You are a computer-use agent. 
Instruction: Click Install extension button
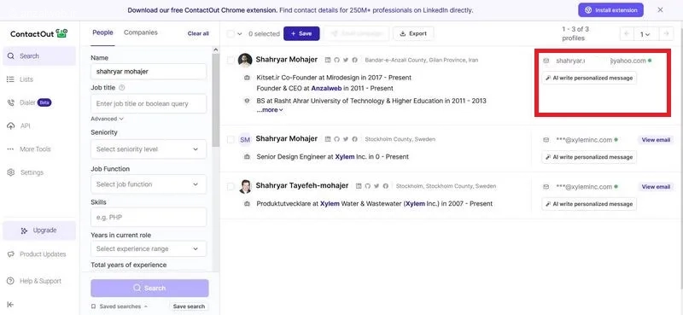(610, 10)
